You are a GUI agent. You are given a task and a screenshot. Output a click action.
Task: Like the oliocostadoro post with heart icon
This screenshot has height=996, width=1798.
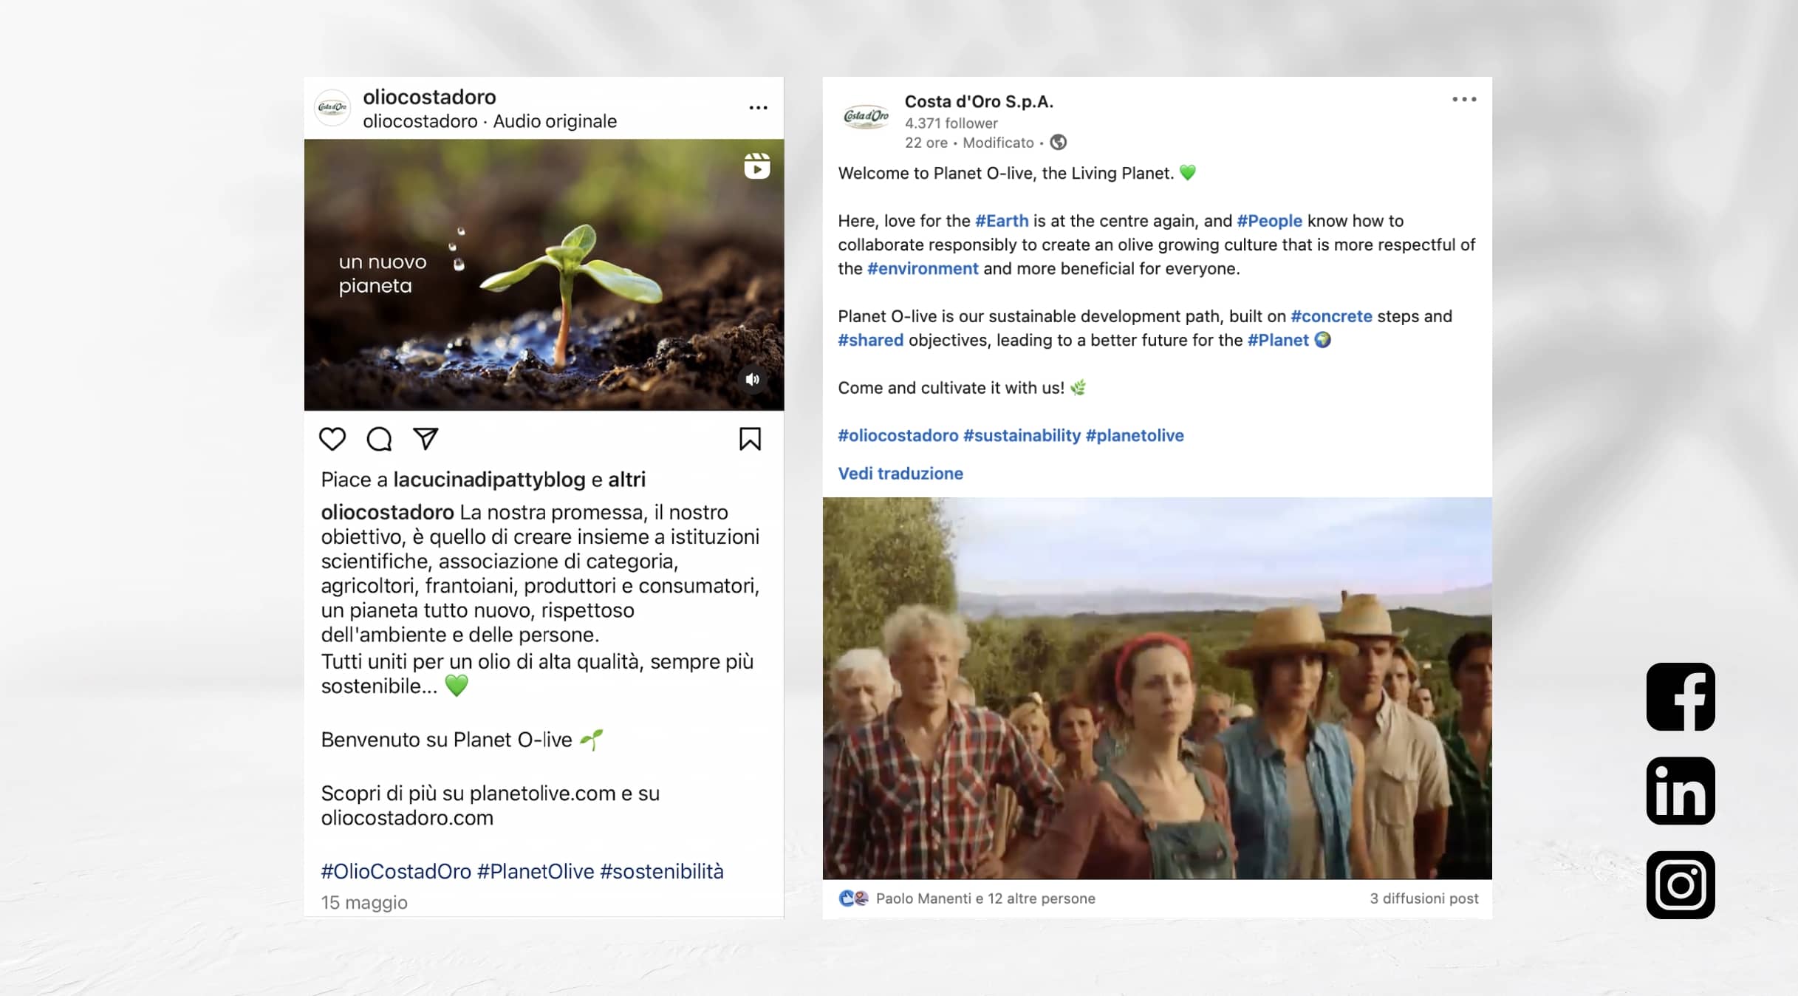332,439
